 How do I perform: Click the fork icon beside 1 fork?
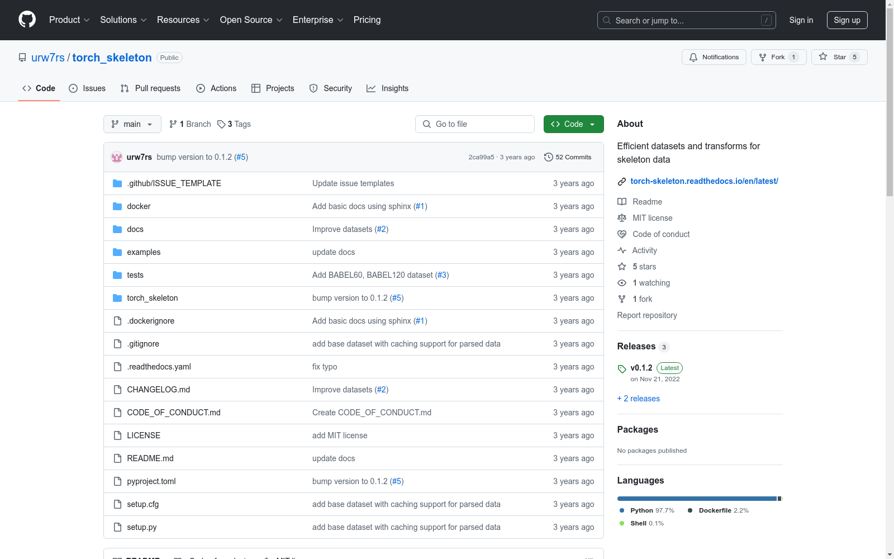[x=622, y=299]
